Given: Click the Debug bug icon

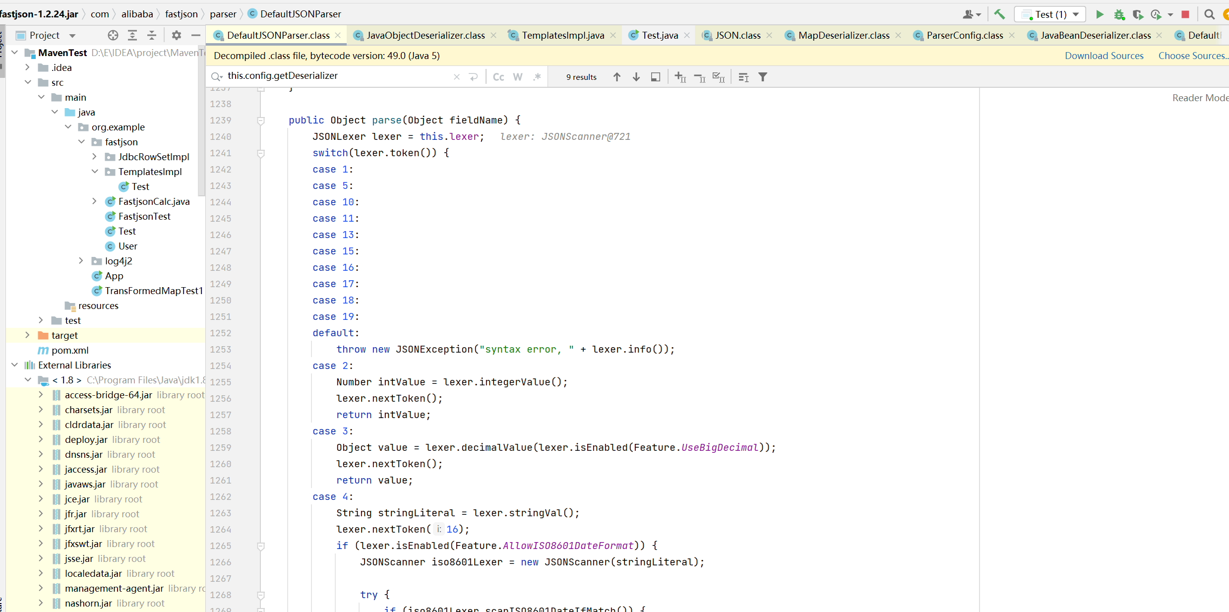Looking at the screenshot, I should pos(1119,14).
